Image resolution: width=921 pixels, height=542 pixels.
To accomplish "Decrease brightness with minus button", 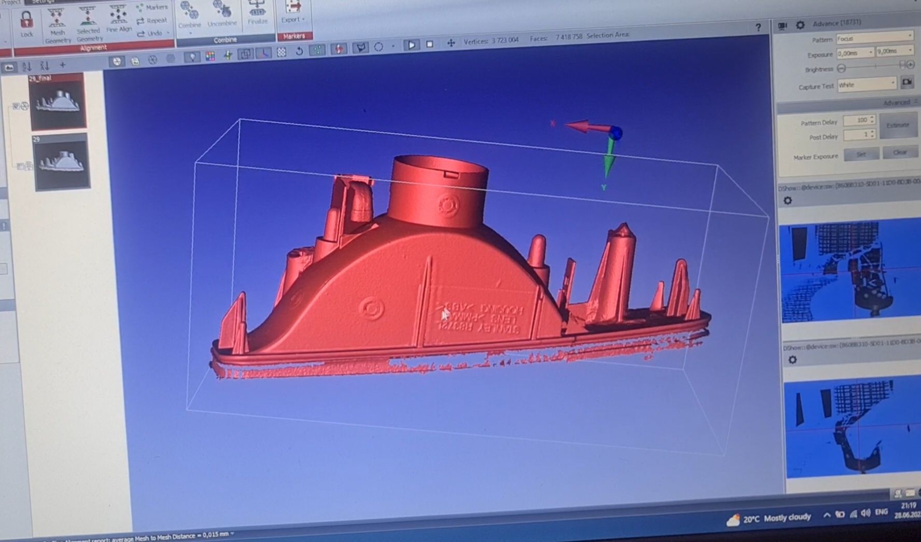I will 842,68.
